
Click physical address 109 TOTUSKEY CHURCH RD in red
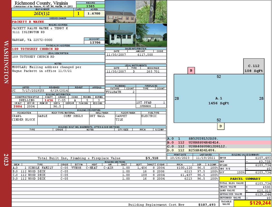tap(35, 49)
